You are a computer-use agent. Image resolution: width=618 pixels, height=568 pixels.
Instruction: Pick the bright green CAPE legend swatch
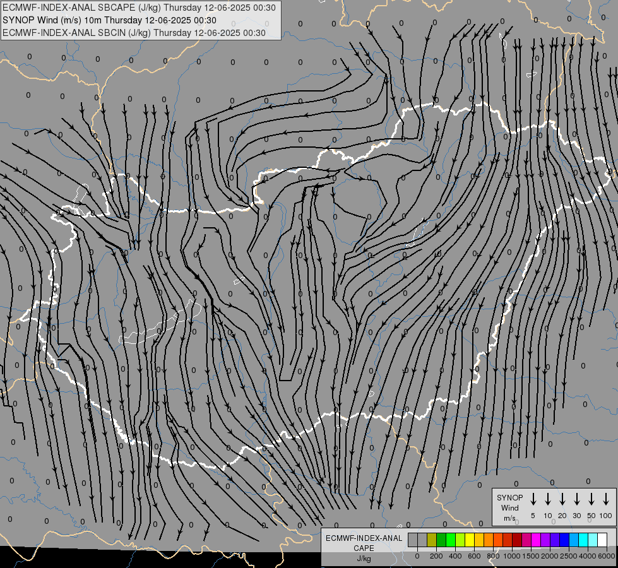tap(451, 540)
